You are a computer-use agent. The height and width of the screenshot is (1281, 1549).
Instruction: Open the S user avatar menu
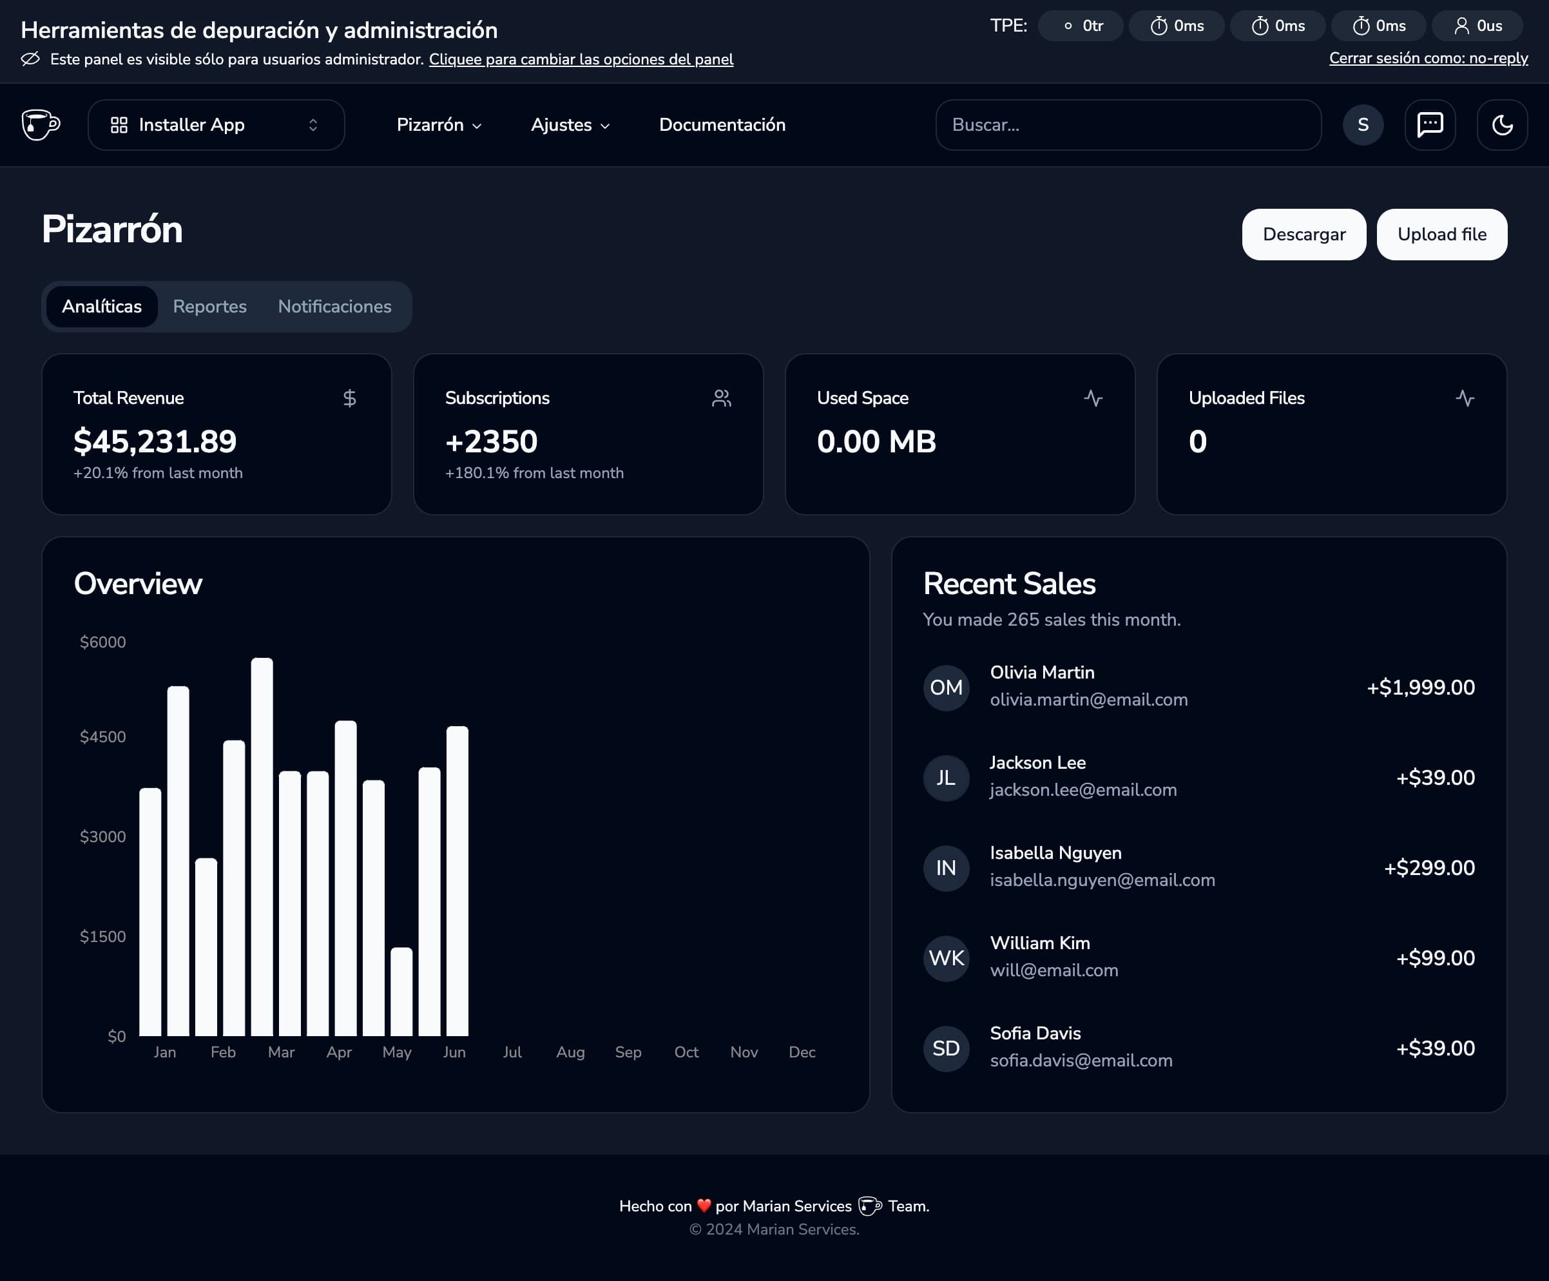pyautogui.click(x=1362, y=124)
